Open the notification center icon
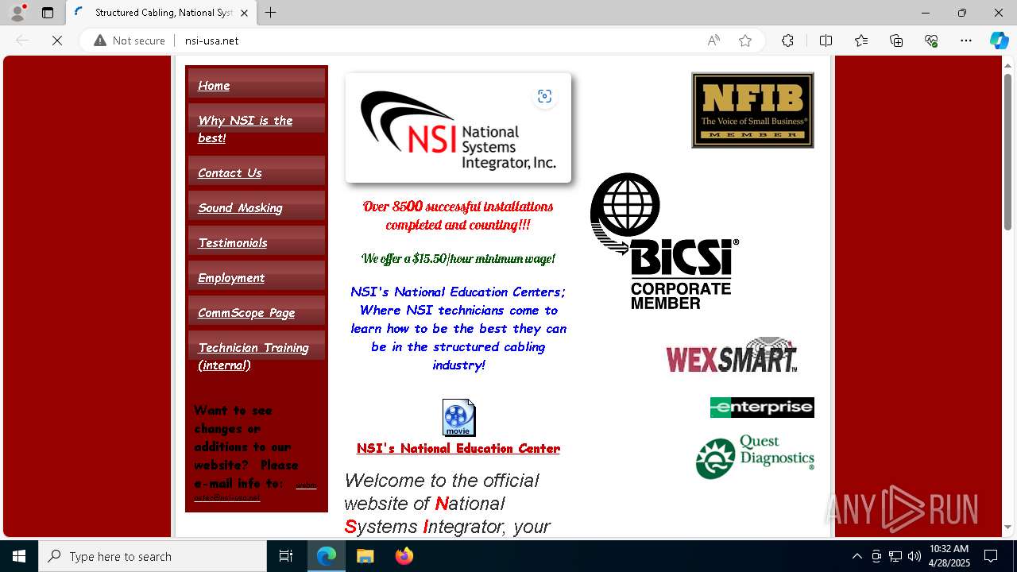The height and width of the screenshot is (572, 1017). (x=991, y=556)
